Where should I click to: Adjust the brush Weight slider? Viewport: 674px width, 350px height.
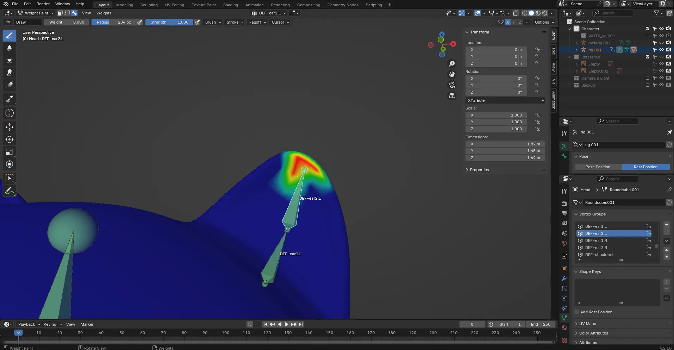67,22
